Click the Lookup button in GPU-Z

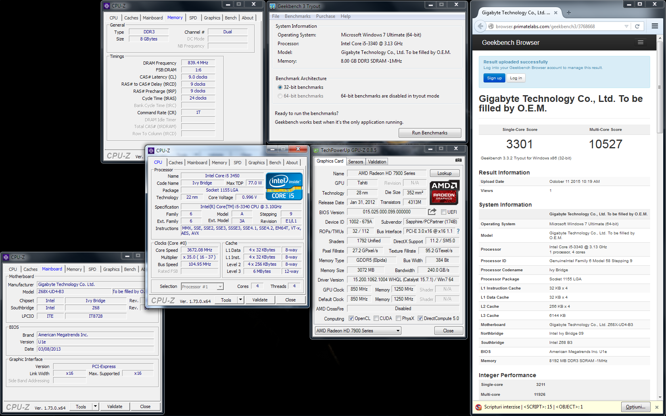pyautogui.click(x=444, y=173)
